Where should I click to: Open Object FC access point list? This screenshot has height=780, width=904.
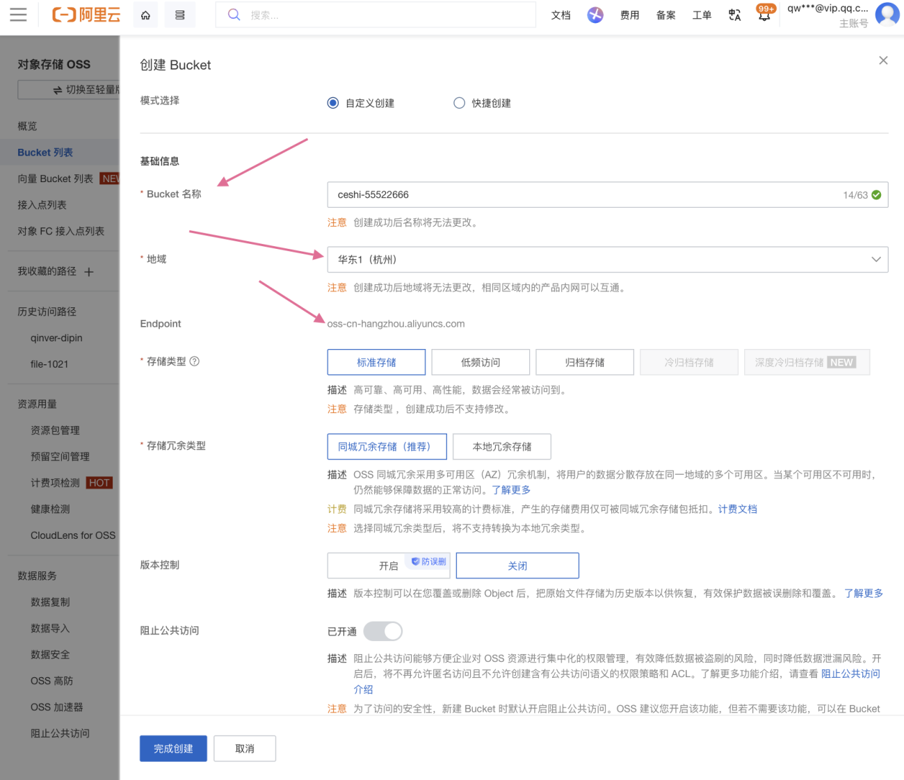point(60,231)
